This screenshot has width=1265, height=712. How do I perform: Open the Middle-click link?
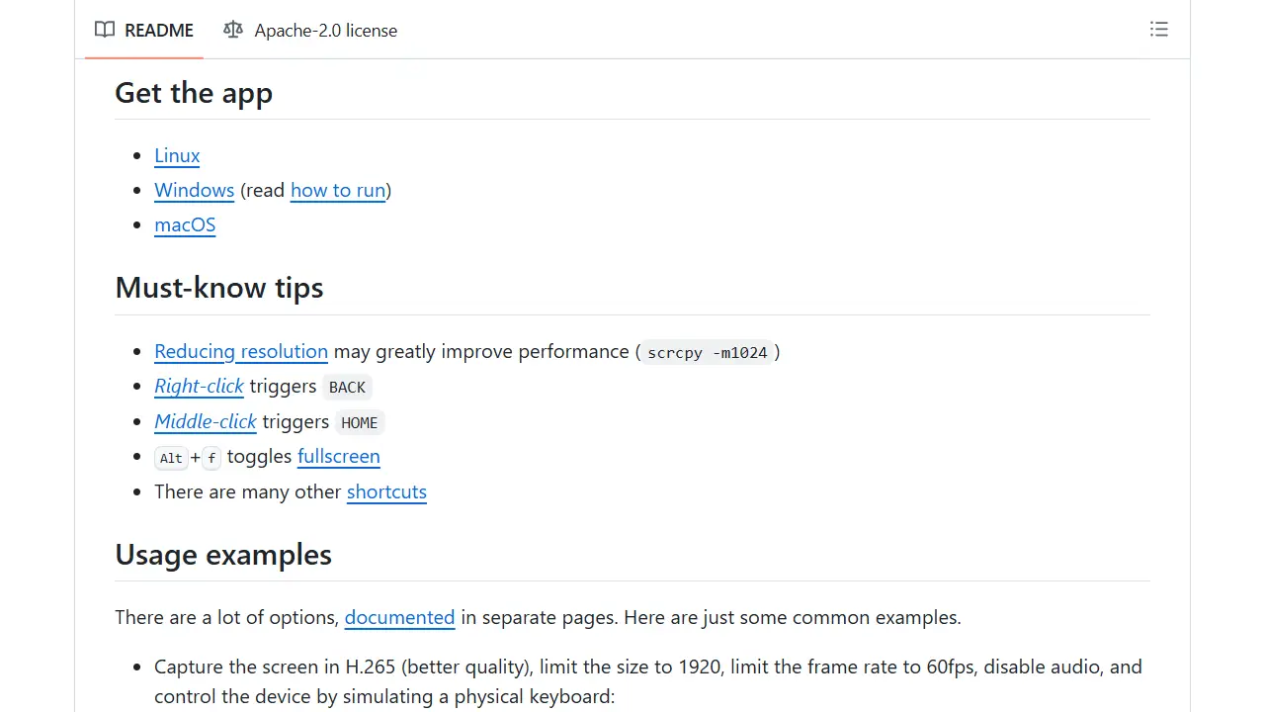(206, 421)
